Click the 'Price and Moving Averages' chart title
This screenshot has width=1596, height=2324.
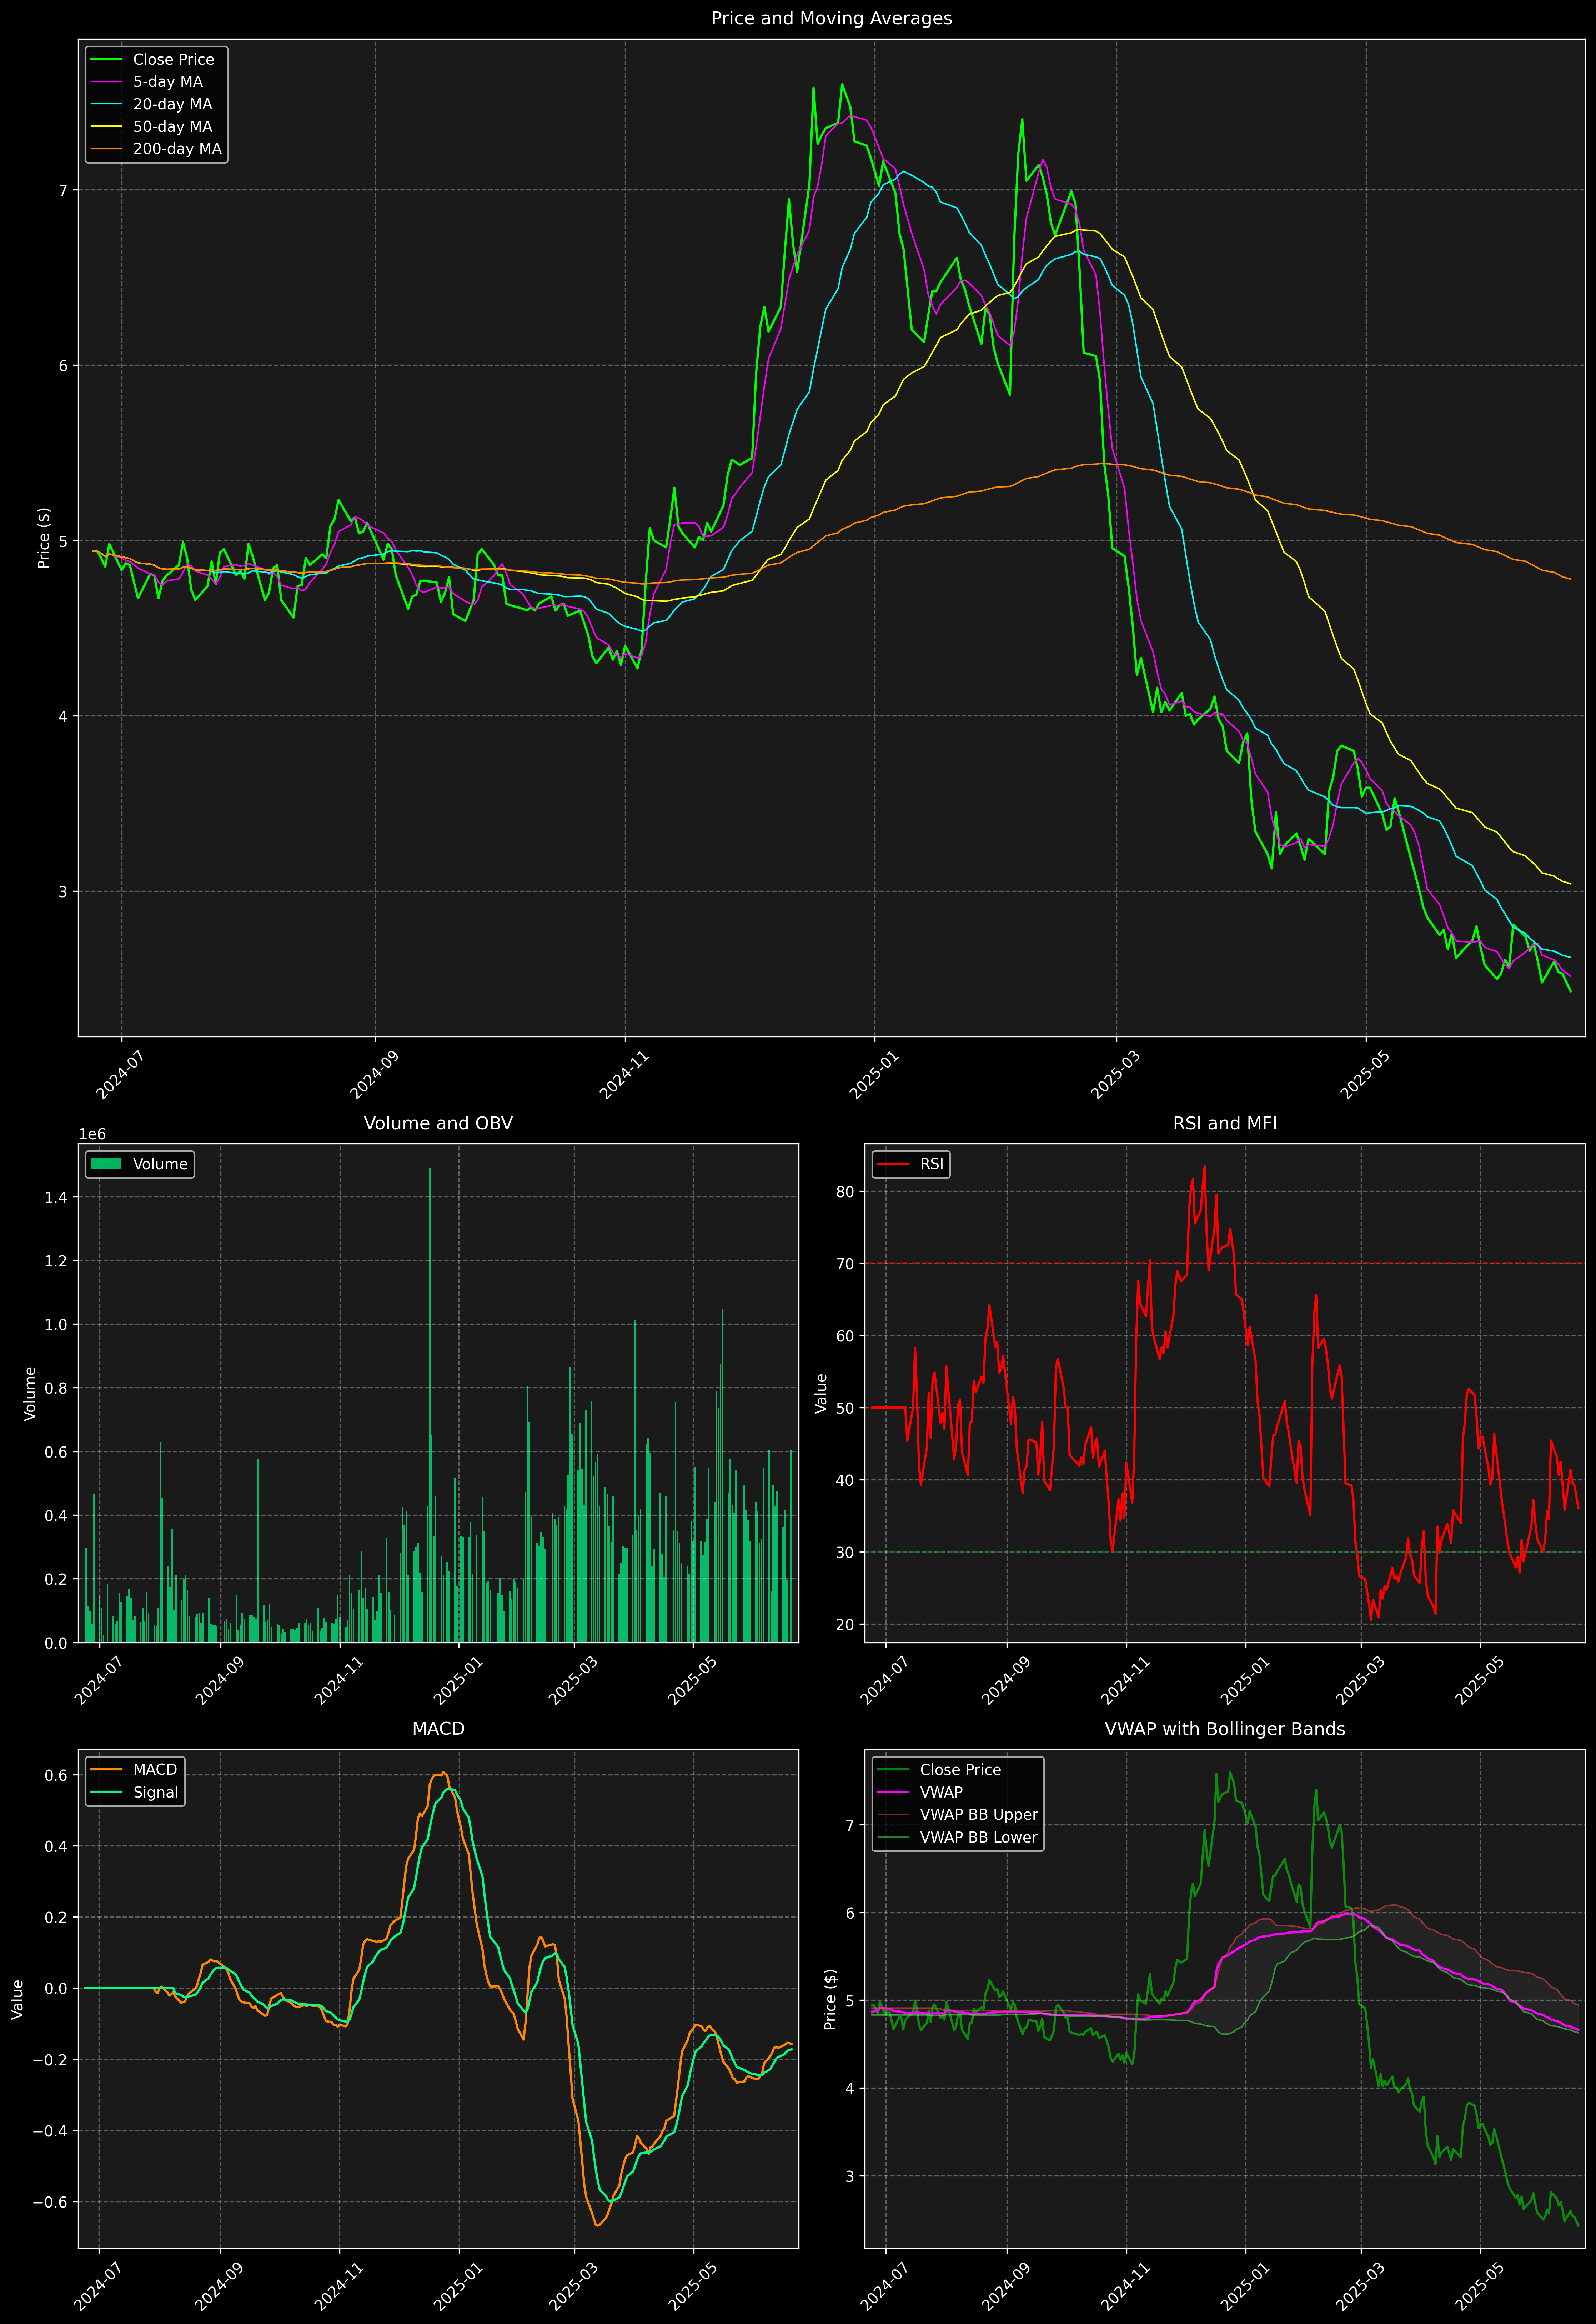[x=831, y=18]
